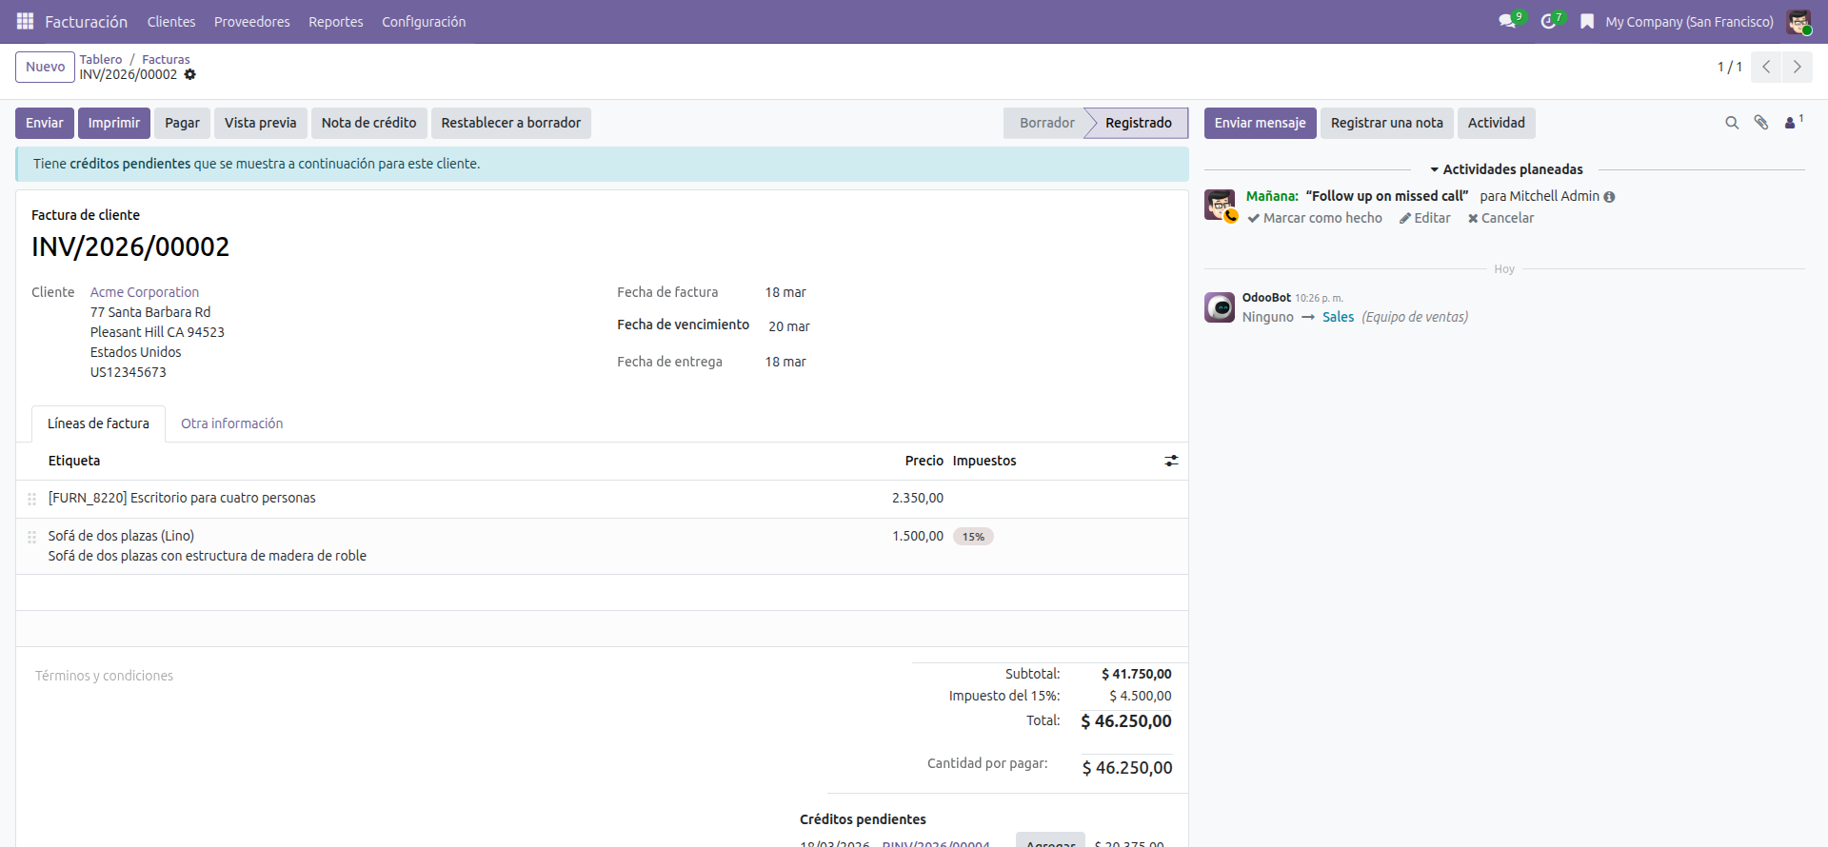
Task: Open the Configuración menu
Action: point(424,21)
